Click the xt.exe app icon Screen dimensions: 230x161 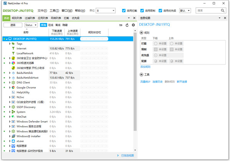pyautogui.click(x=13, y=141)
